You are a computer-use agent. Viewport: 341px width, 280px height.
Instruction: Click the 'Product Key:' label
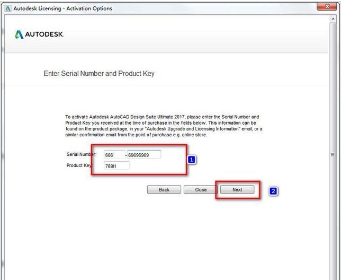tap(79, 165)
